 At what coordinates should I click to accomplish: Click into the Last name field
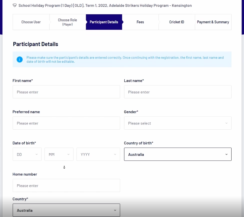click(178, 92)
